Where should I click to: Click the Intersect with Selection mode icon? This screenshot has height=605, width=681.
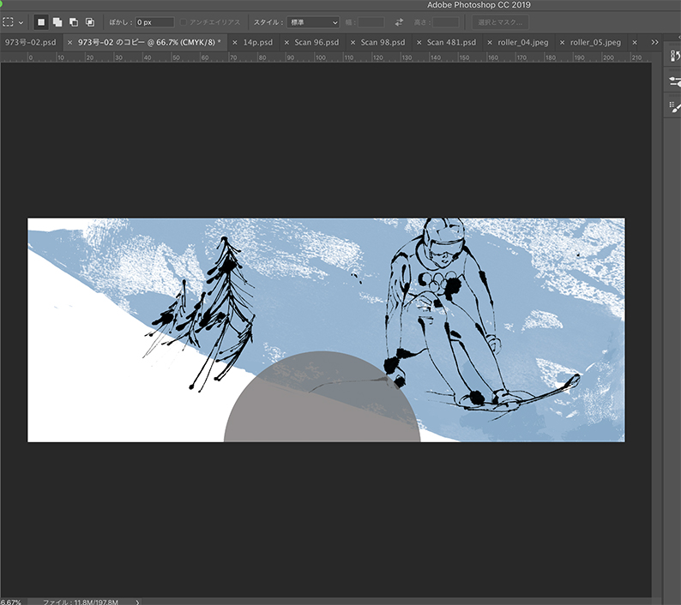90,22
